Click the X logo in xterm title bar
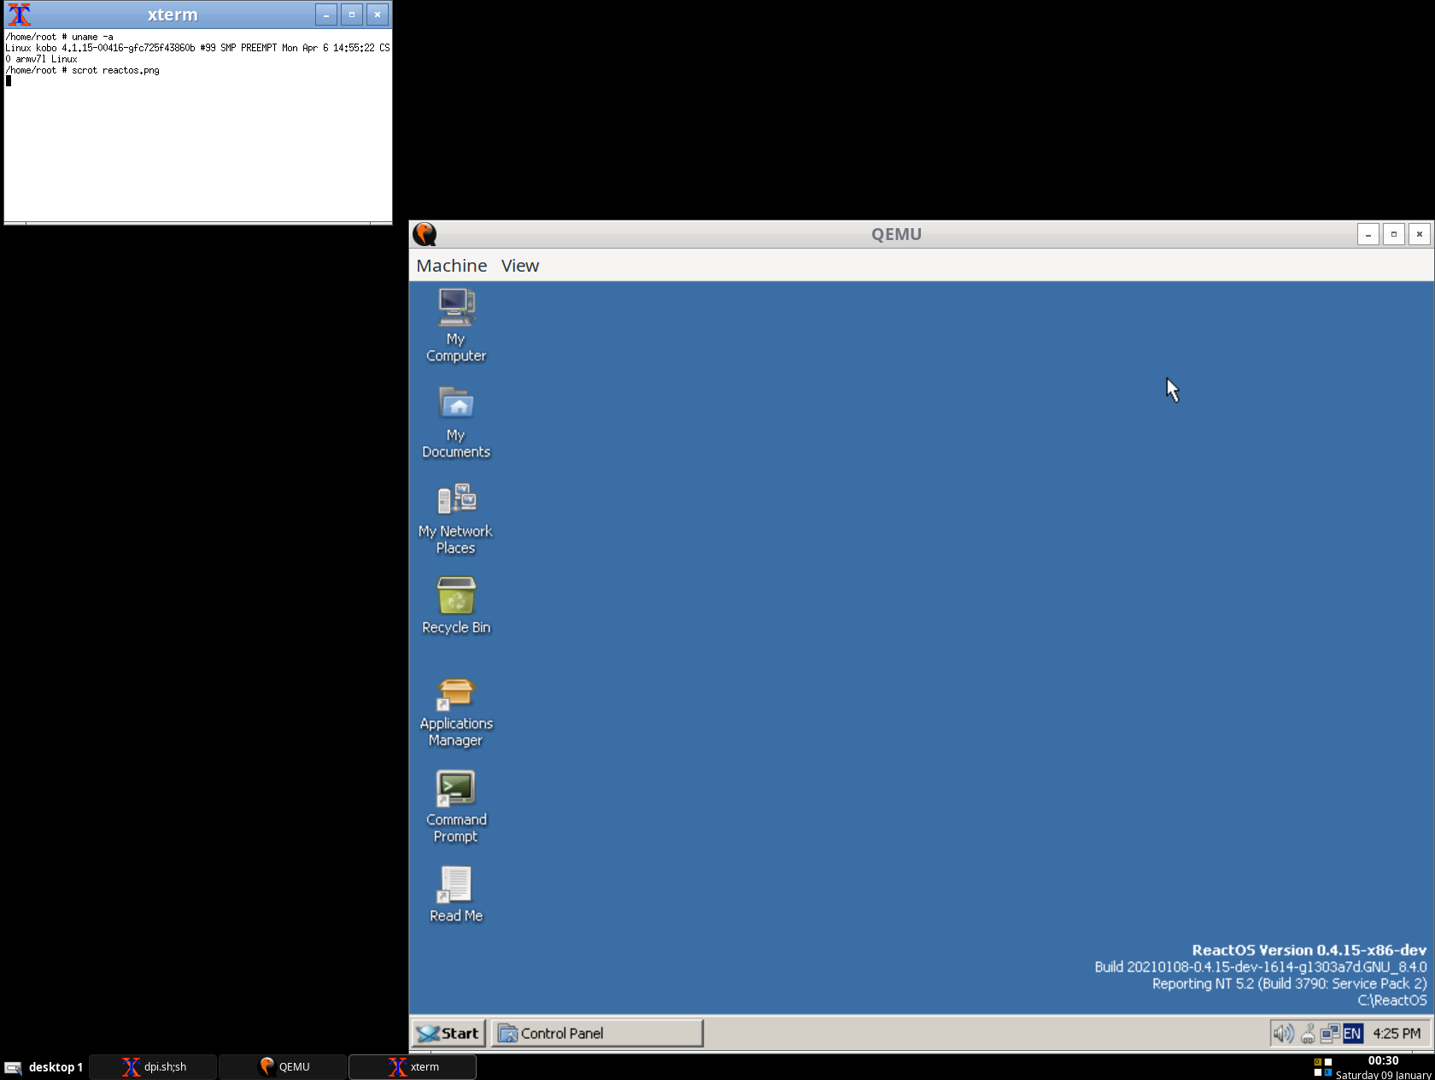The height and width of the screenshot is (1080, 1435). coord(19,15)
